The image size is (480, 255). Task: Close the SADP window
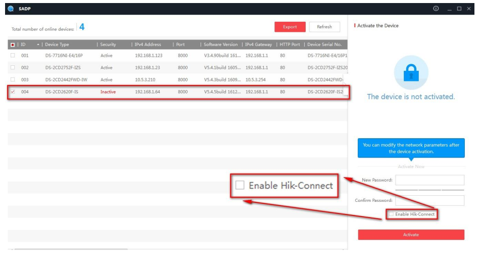click(x=469, y=9)
